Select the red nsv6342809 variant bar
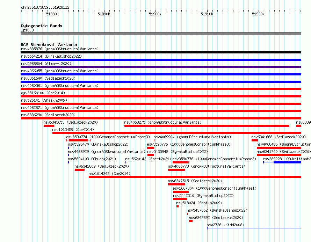311x242 pixels. [x=80, y=170]
